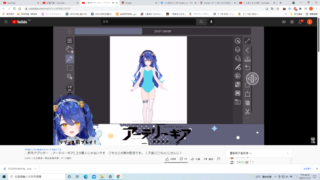Switch to the Vtuber browser tab
320x180 pixels.
click(139, 3)
